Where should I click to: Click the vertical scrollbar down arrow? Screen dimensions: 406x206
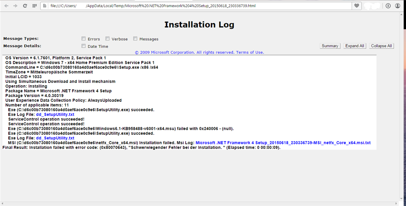[402, 199]
